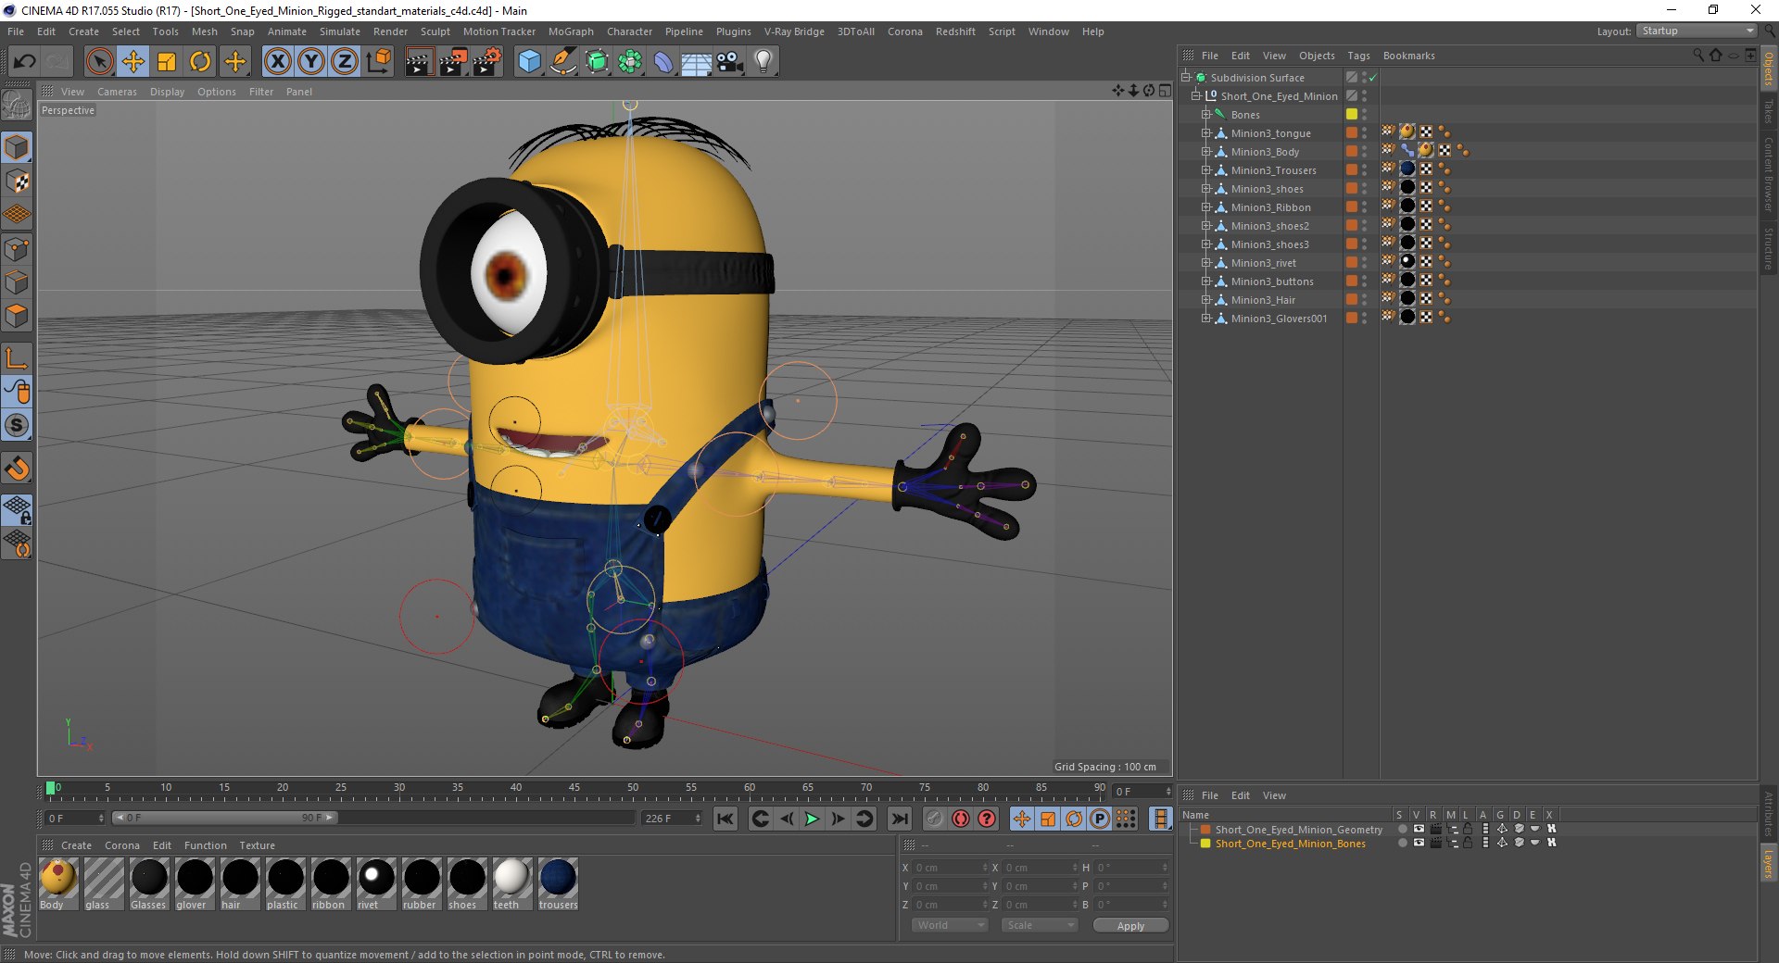Expand Minion3_Body object

point(1206,152)
